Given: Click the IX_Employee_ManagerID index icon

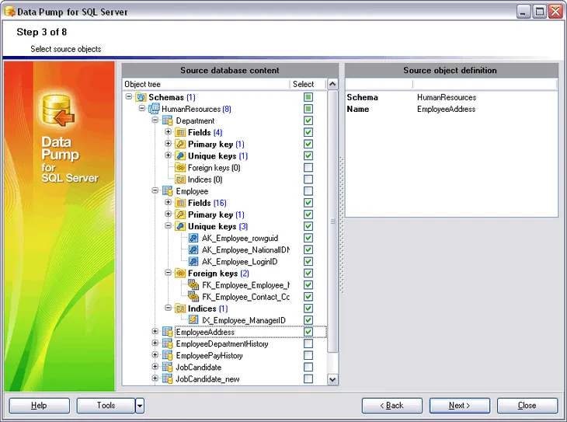Looking at the screenshot, I should tap(193, 320).
